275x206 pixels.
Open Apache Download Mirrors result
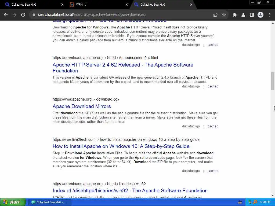coord(82,106)
